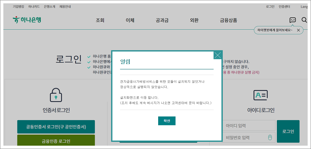Click the Hana Bank logo
This screenshot has height=149, width=311.
pos(27,20)
